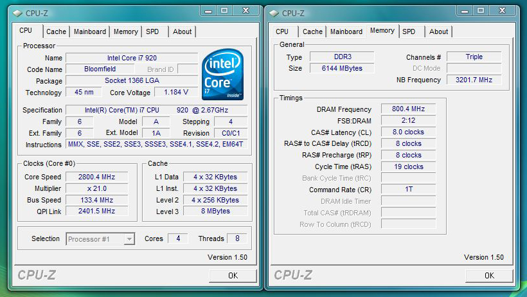Click the Specification field with '@ 2.67GHz'

coord(156,110)
